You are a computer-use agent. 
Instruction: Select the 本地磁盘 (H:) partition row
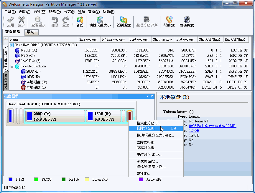pos(129,82)
